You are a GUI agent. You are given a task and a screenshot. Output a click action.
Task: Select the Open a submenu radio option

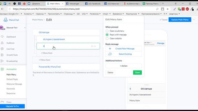point(107,31)
